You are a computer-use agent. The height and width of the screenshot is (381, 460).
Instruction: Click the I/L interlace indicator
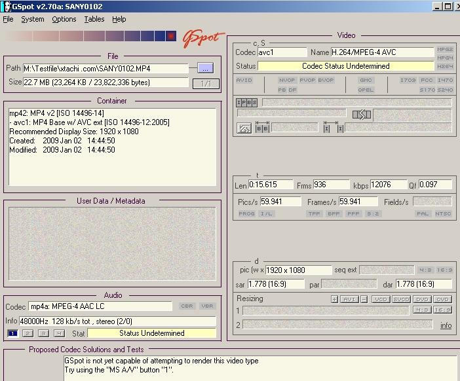point(266,213)
